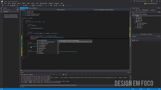Click the bookmark icon in the toolbar
The height and width of the screenshot is (90, 161).
[63, 5]
